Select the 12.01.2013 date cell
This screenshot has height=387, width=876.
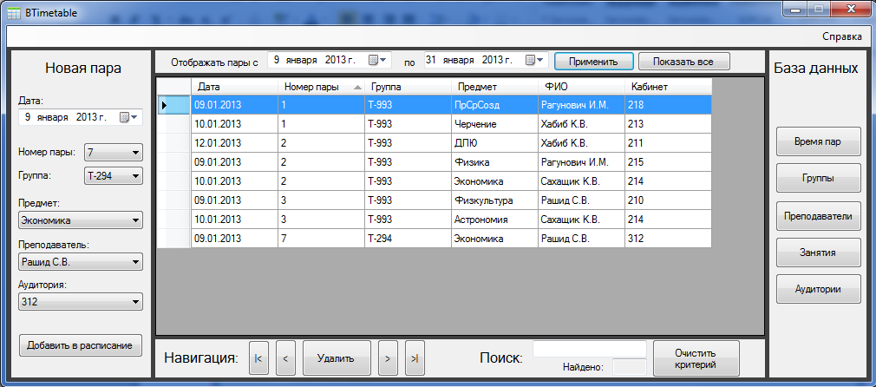pos(235,143)
